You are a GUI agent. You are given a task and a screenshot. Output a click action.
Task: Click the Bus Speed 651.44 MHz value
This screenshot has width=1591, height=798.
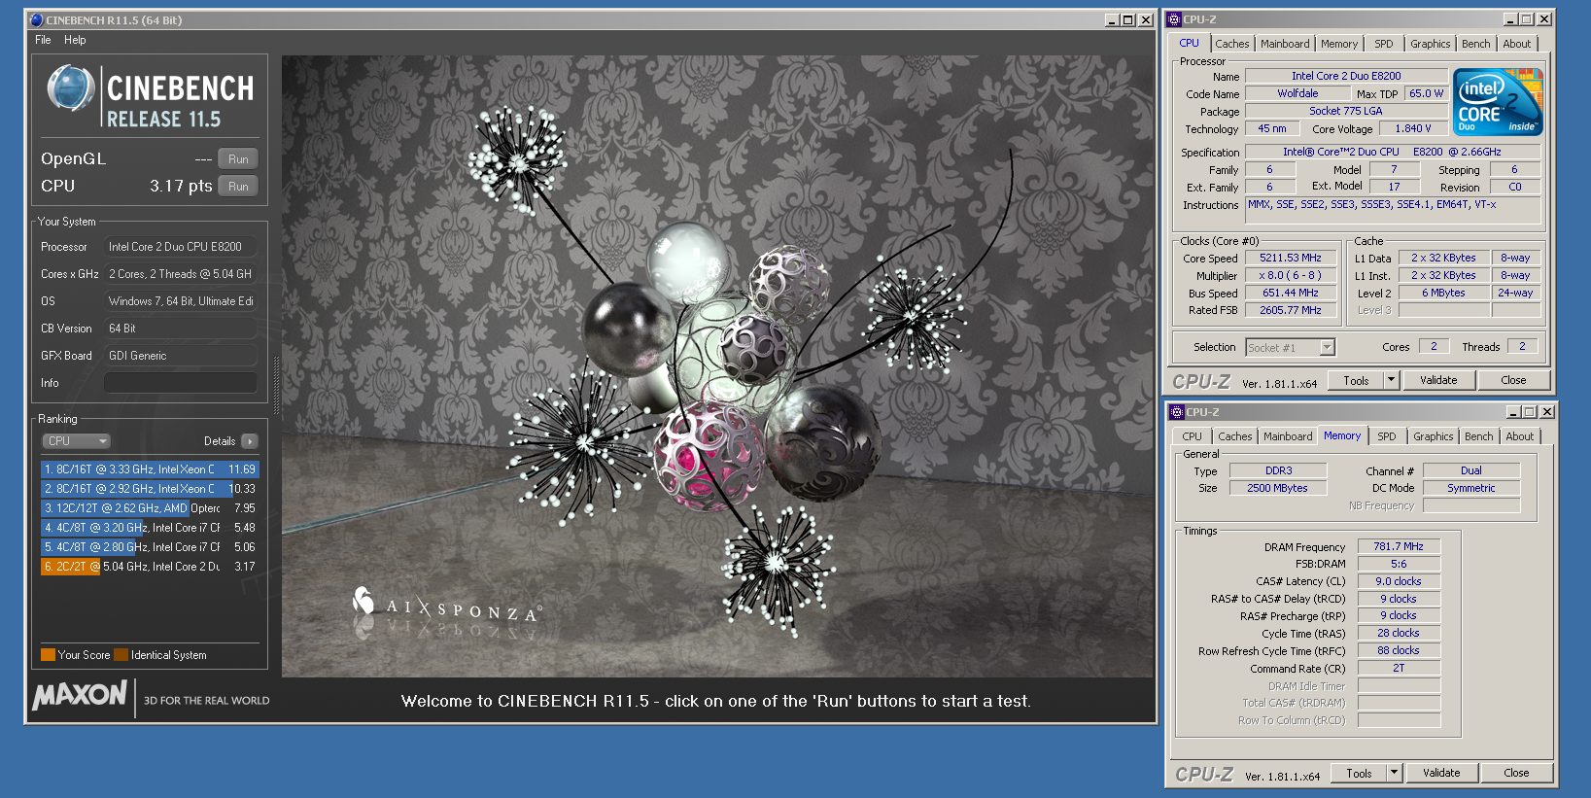(x=1291, y=294)
